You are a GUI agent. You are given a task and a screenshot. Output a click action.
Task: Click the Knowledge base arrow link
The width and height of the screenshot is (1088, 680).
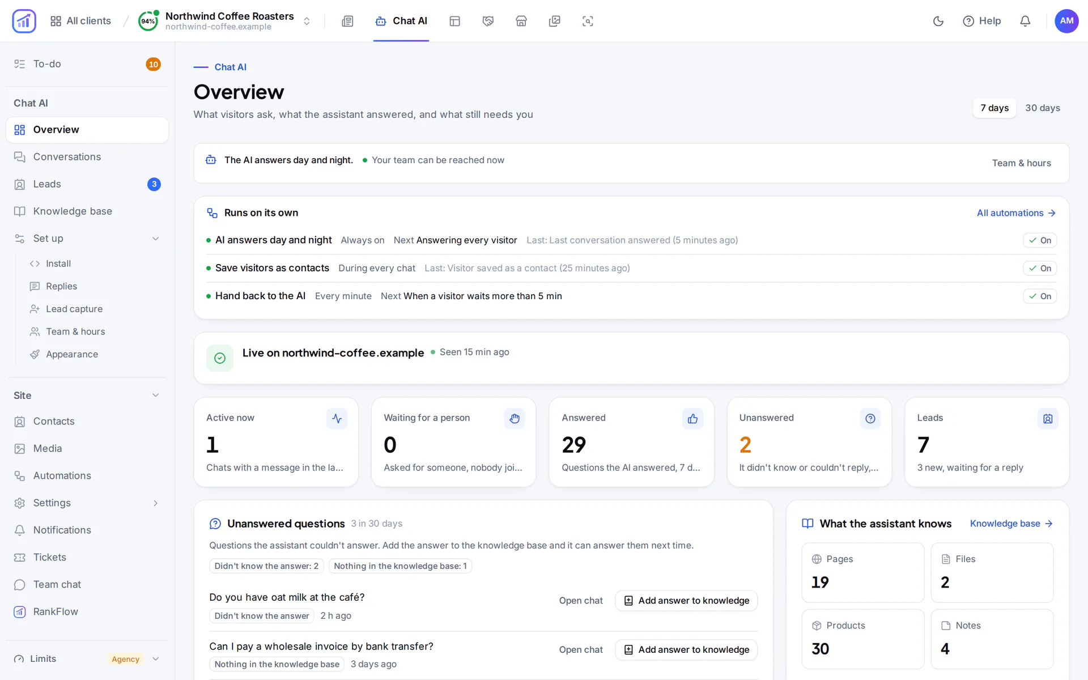pyautogui.click(x=1011, y=524)
